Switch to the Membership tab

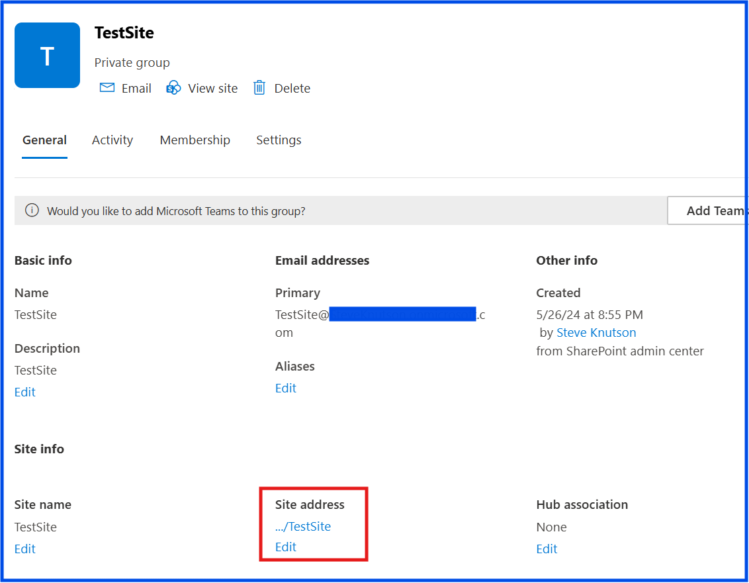[195, 140]
